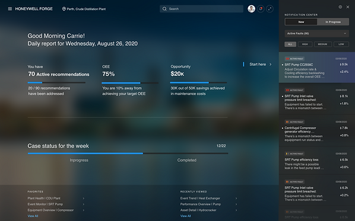Screen dimensions: 355x221
Task: Open Performance Overview | Pump recent item
Action: click(x=201, y=204)
